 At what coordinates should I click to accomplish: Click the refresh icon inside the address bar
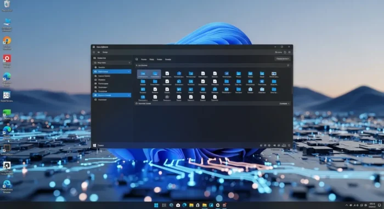click(x=288, y=66)
